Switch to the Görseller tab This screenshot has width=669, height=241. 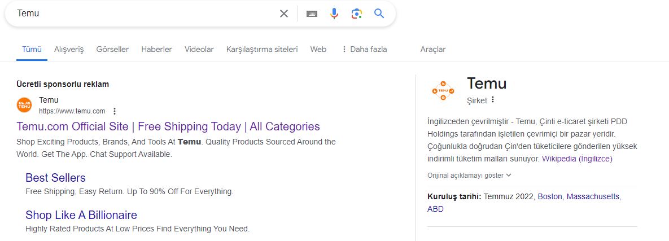tap(113, 49)
